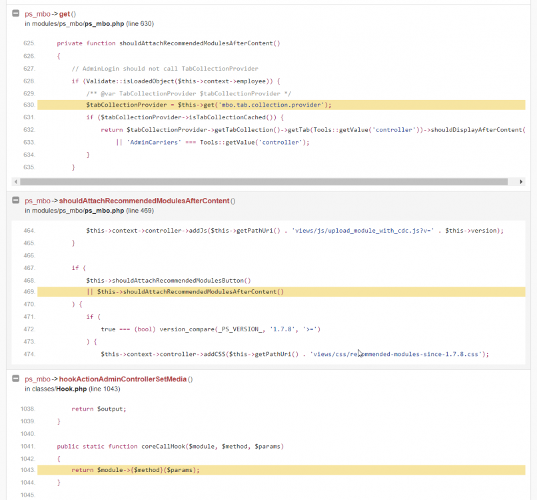This screenshot has height=500, width=537.
Task: Click line 632 return getTabCollection statement
Action: pos(312,130)
